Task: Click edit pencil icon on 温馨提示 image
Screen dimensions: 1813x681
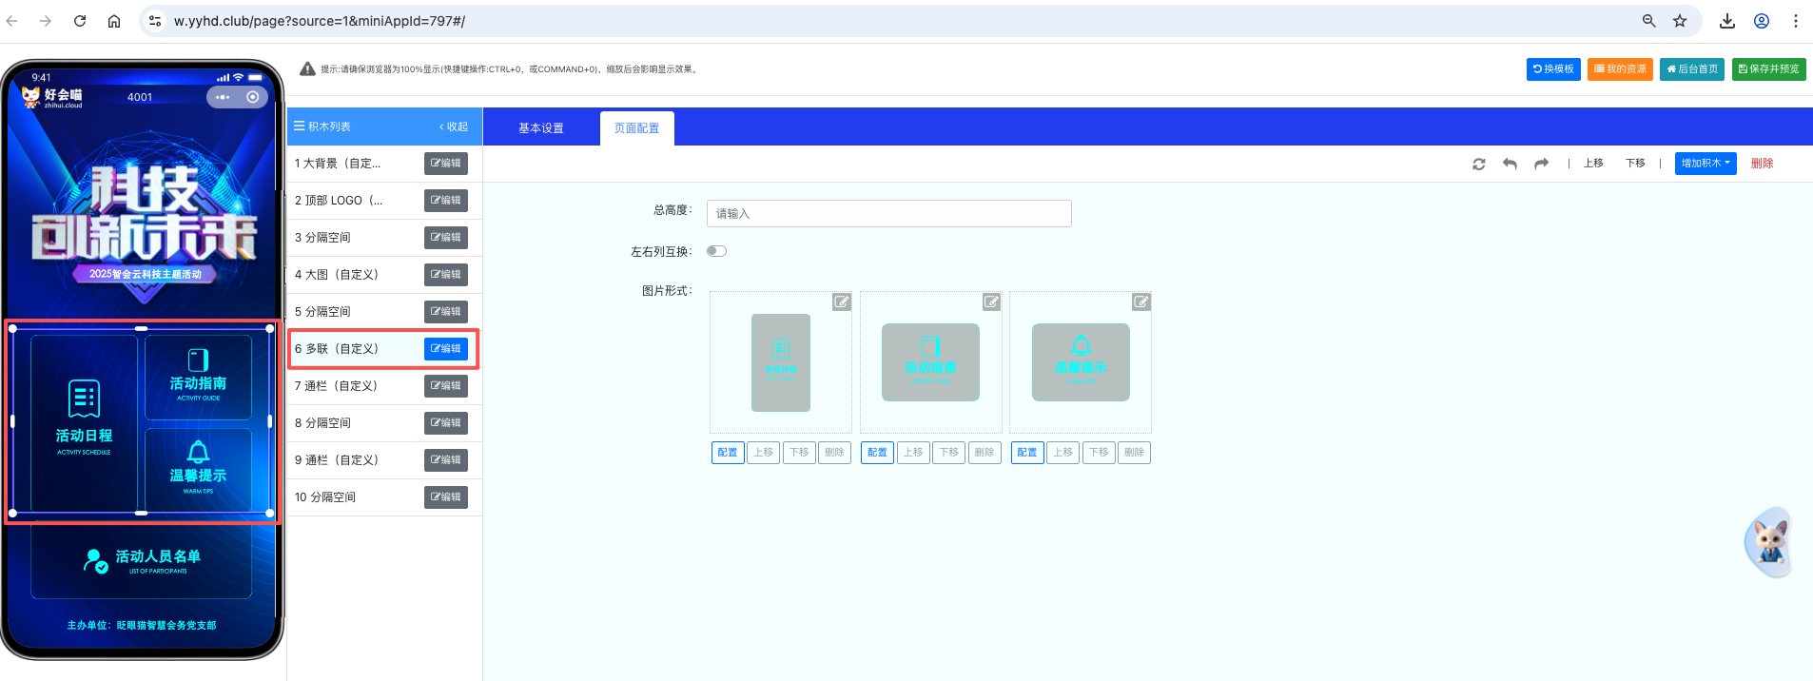Action: point(1140,302)
